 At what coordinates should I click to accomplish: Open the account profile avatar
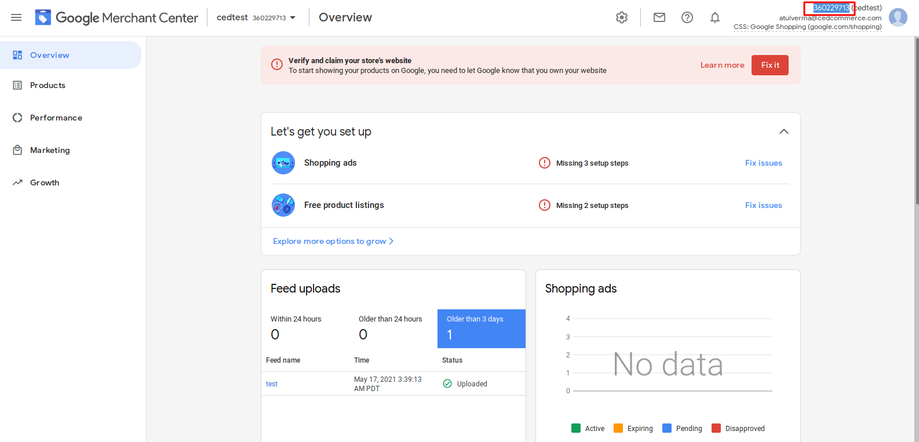[898, 17]
